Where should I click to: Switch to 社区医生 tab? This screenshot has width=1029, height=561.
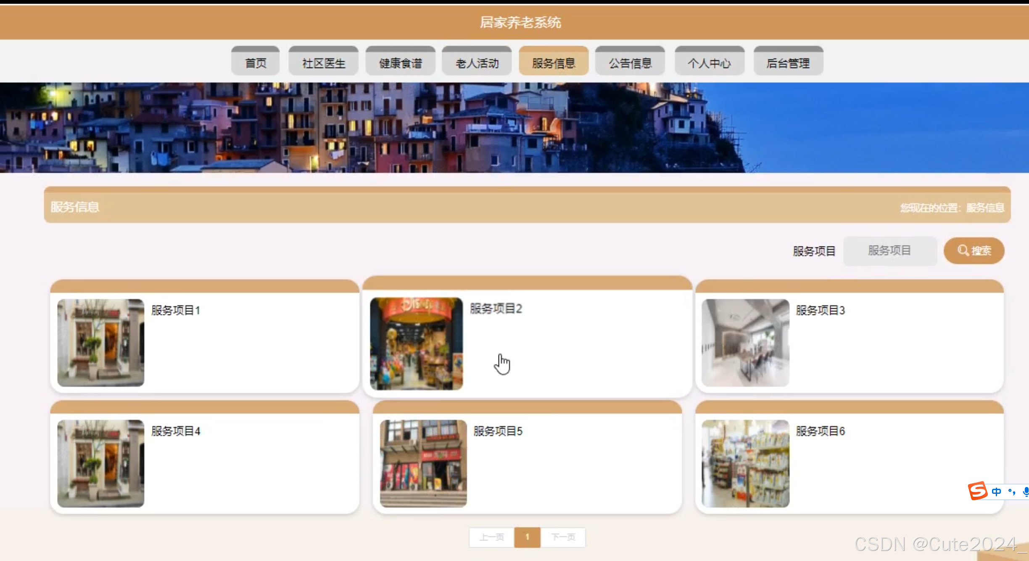[323, 63]
